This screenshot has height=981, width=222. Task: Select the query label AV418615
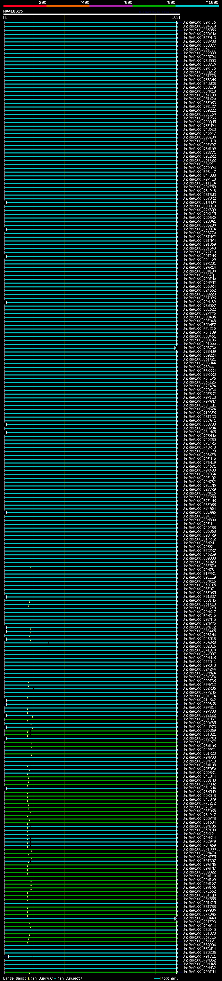tap(13, 11)
